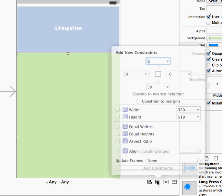Toggle the left spacing strut
This screenshot has width=222, height=196.
tap(152, 74)
